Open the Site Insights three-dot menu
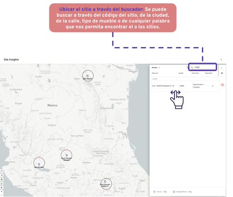The width and height of the screenshot is (233, 197). tap(221, 60)
